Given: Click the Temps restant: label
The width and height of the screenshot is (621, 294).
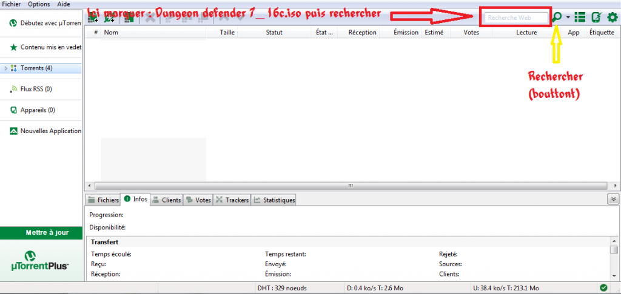Looking at the screenshot, I should click(285, 254).
